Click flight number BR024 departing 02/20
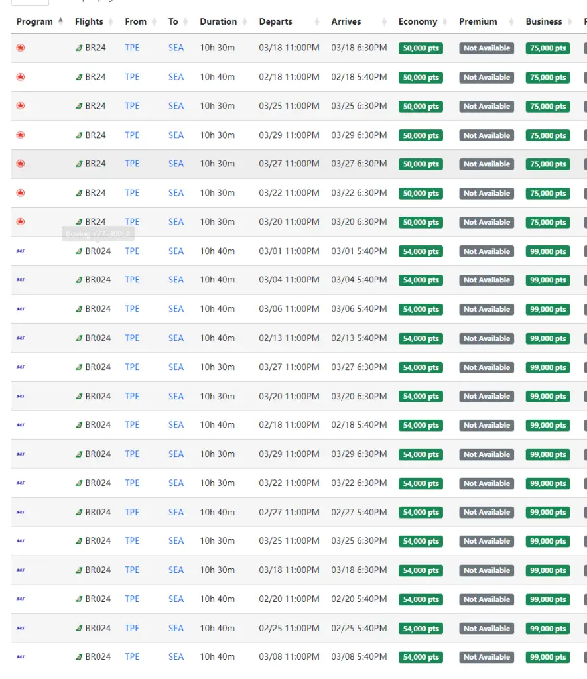Screen dimensions: 587x679 click(98, 599)
